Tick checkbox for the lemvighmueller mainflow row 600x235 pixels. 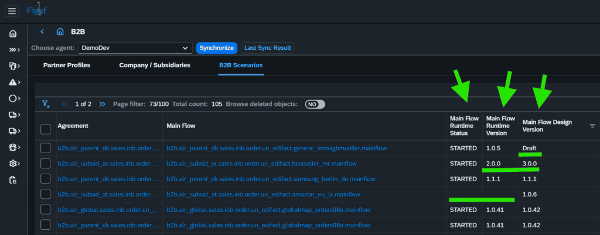click(46, 148)
